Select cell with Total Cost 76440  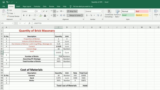pos(83,85)
